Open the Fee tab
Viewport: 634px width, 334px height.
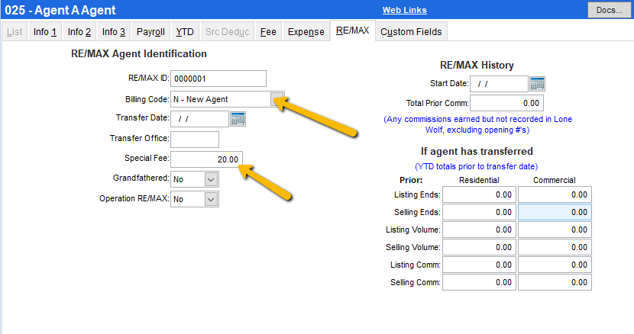[x=268, y=31]
